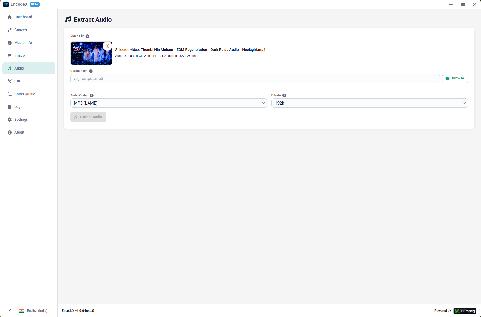
Task: Click the Audio music note sidebar icon
Action: 10,68
